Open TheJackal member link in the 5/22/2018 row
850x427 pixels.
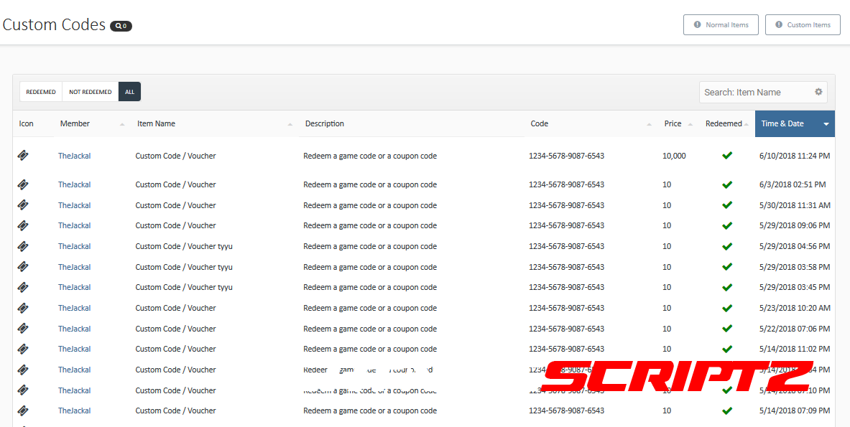pyautogui.click(x=75, y=329)
